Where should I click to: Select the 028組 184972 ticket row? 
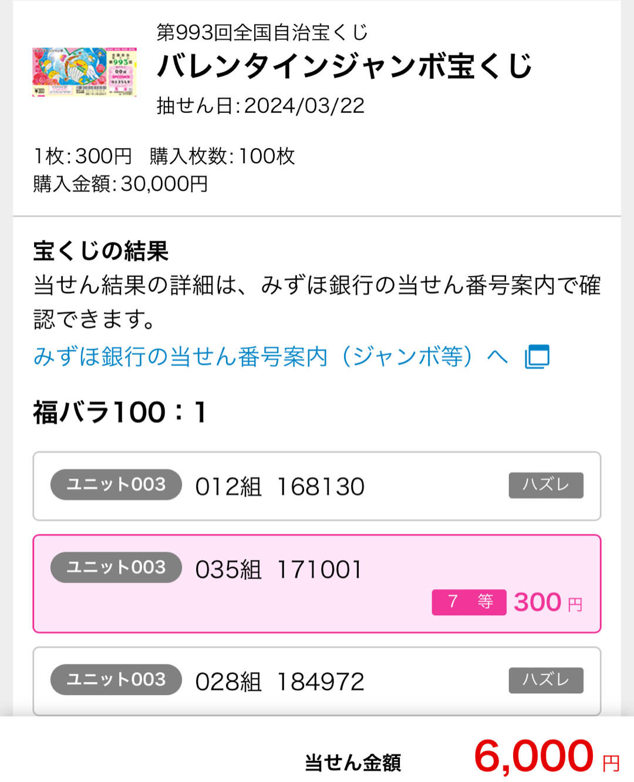click(317, 682)
